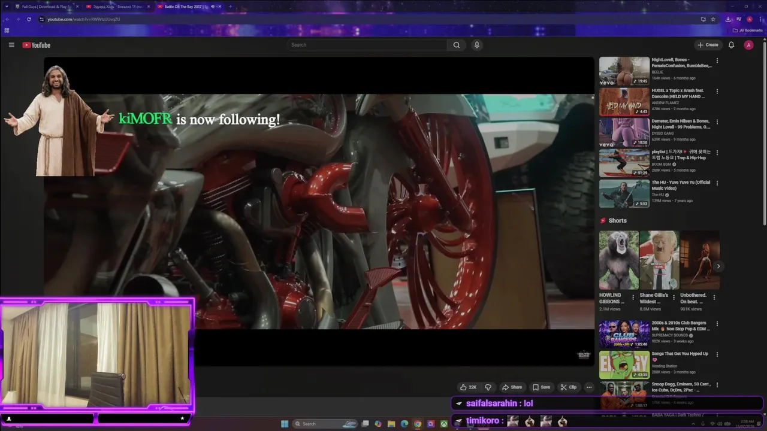Switch to the Fall Guys Download tab
This screenshot has width=767, height=431.
click(x=46, y=7)
